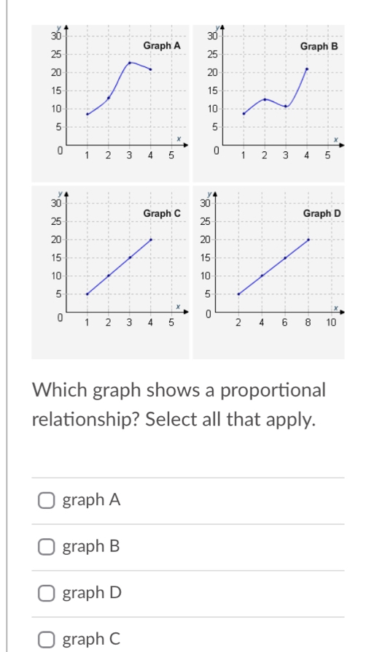Select the graph B answer label

click(91, 546)
